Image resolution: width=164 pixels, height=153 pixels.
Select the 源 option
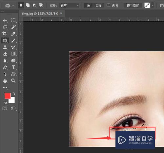88,5
